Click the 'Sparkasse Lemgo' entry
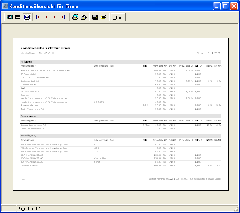Screen dimensions: 240x213 (x=29, y=105)
